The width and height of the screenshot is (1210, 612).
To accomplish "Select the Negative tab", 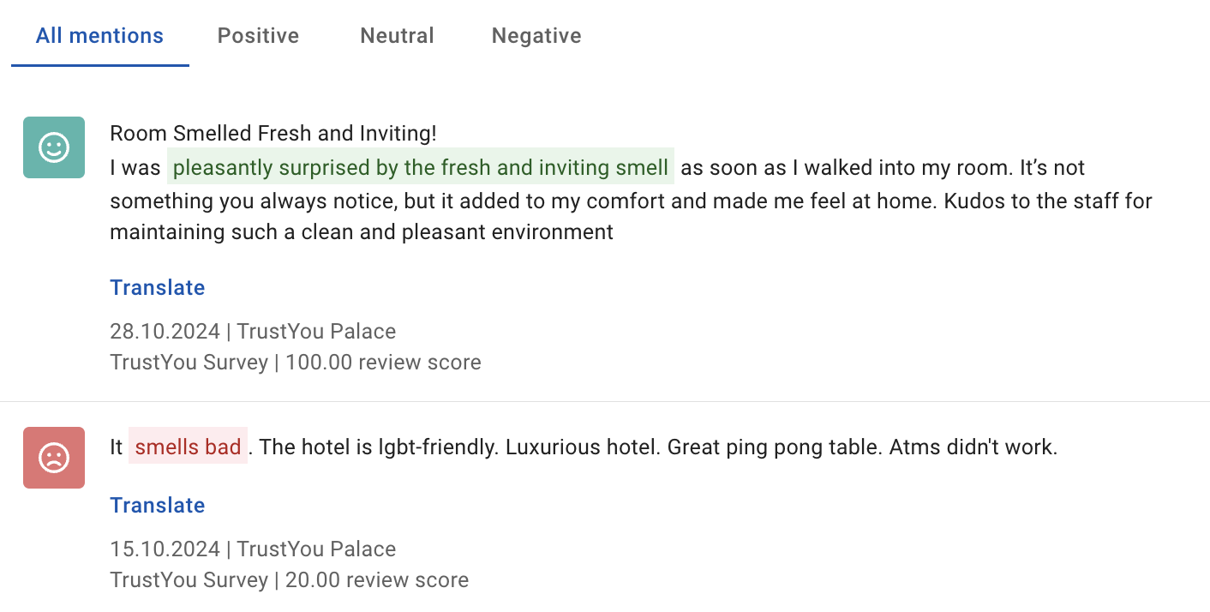I will (536, 35).
